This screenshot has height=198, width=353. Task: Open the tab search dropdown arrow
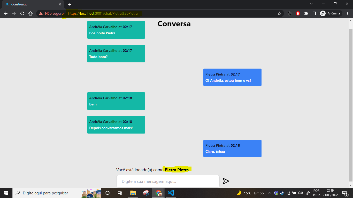[x=311, y=4]
